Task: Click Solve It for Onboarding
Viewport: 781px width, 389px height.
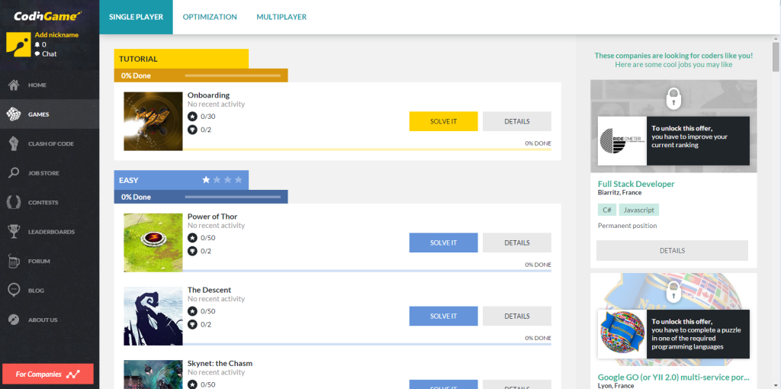Action: tap(443, 121)
